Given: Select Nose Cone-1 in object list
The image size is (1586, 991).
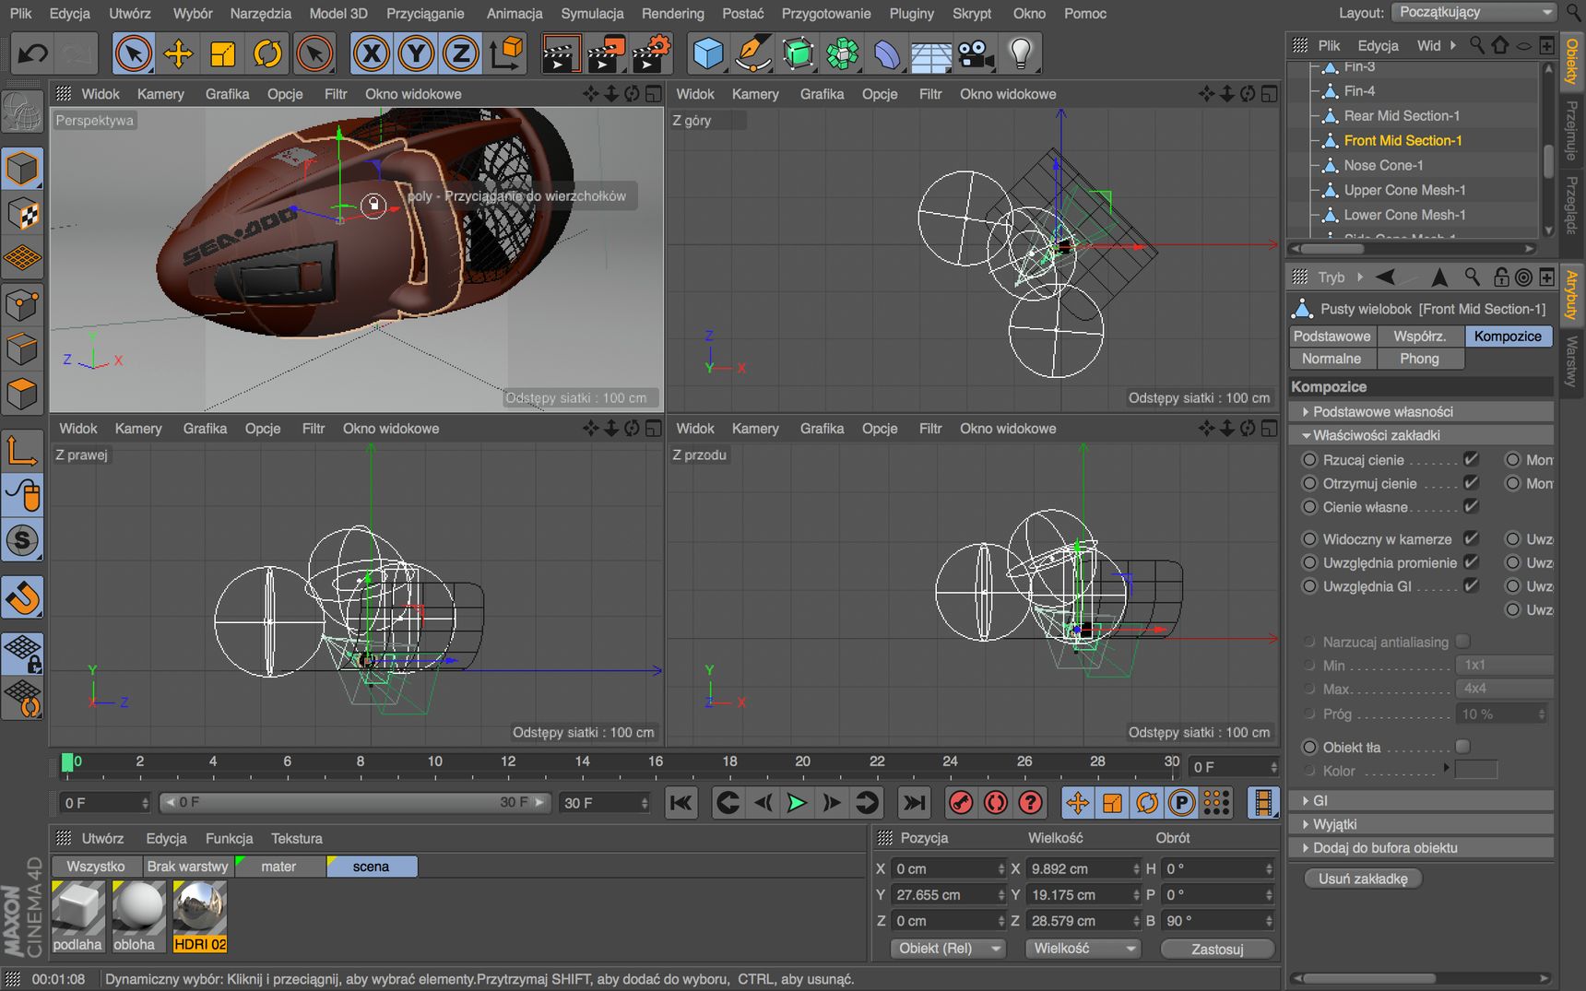Looking at the screenshot, I should click(x=1383, y=165).
